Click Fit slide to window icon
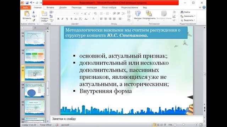The height and width of the screenshot is (127, 227). click(201, 125)
